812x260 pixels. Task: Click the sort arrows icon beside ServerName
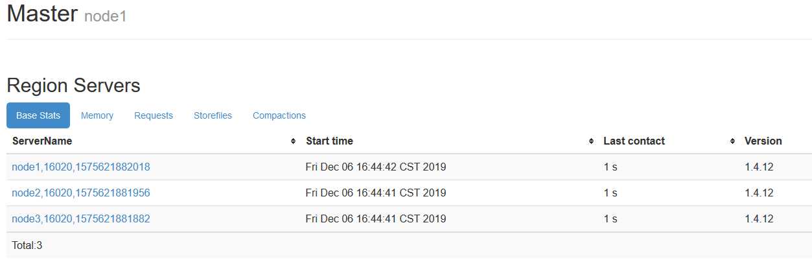point(294,141)
